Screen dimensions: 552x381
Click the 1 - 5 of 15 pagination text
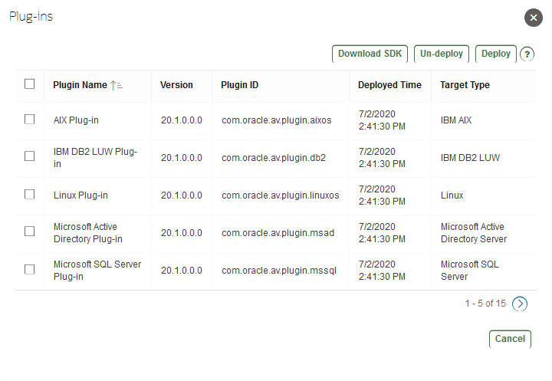(485, 304)
